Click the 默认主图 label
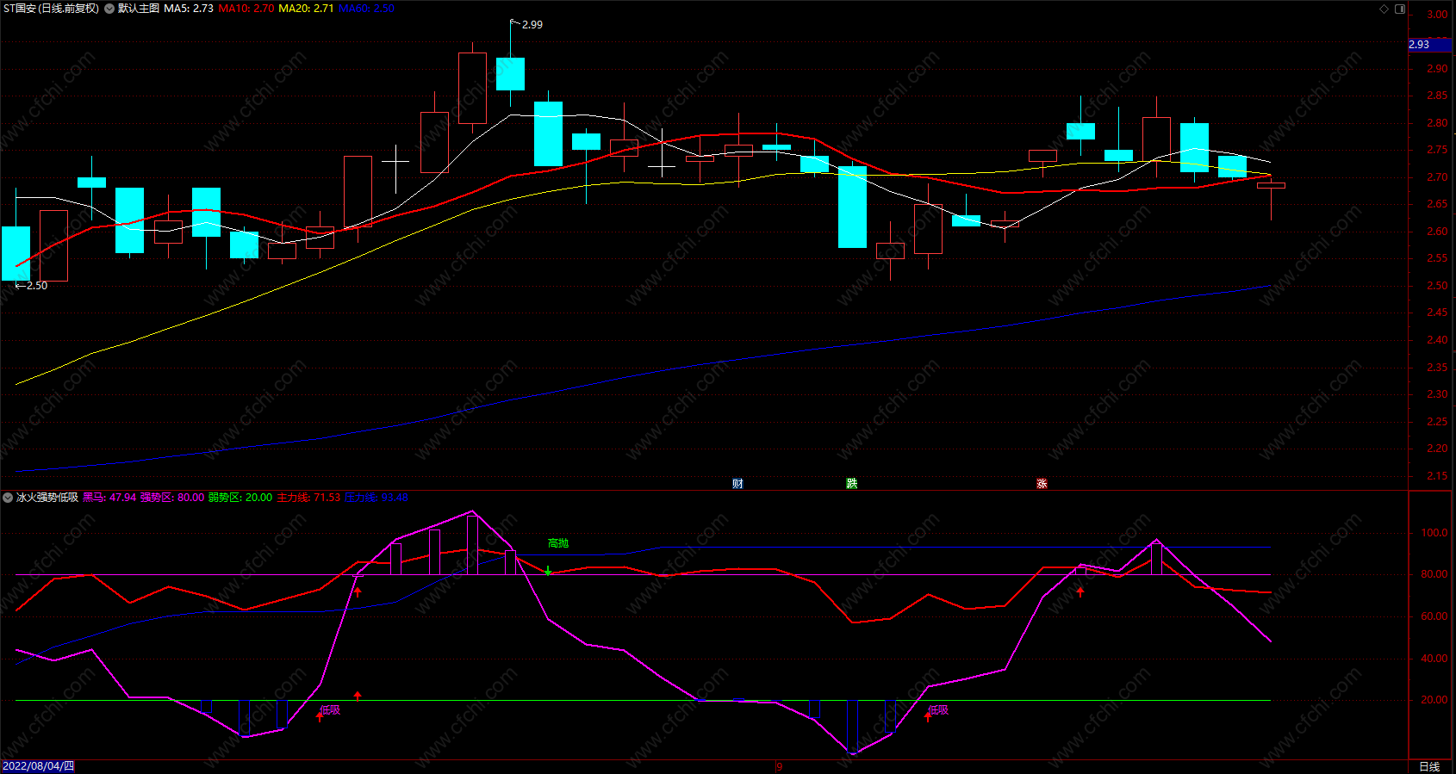Viewport: 1456px width, 774px height. 139,9
